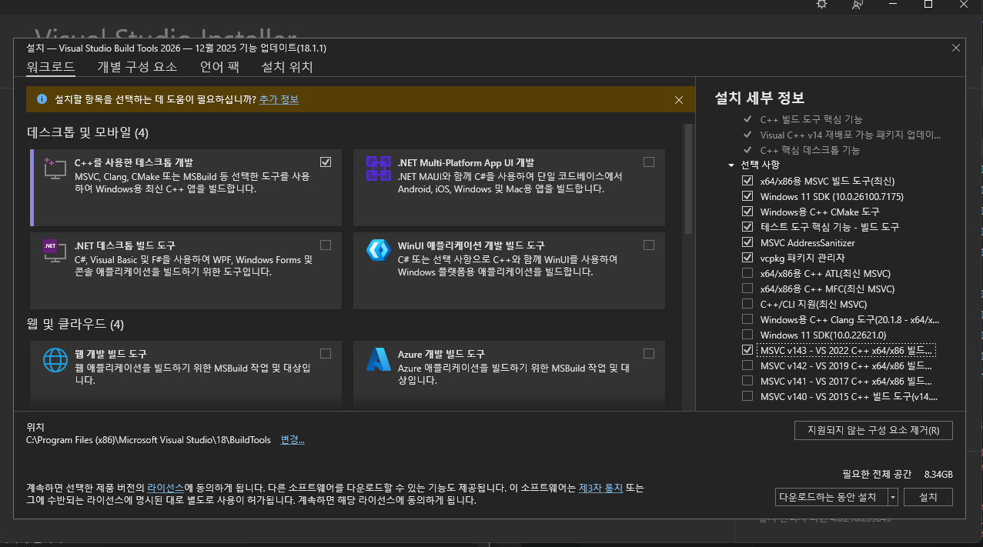This screenshot has height=547, width=983.
Task: Check the C++를 사용한 데스크톱 개발 workload checkbox
Action: (326, 162)
